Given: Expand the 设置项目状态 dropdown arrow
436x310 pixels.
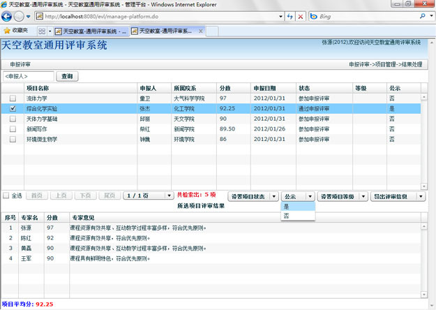Looking at the screenshot, I should 274,196.
